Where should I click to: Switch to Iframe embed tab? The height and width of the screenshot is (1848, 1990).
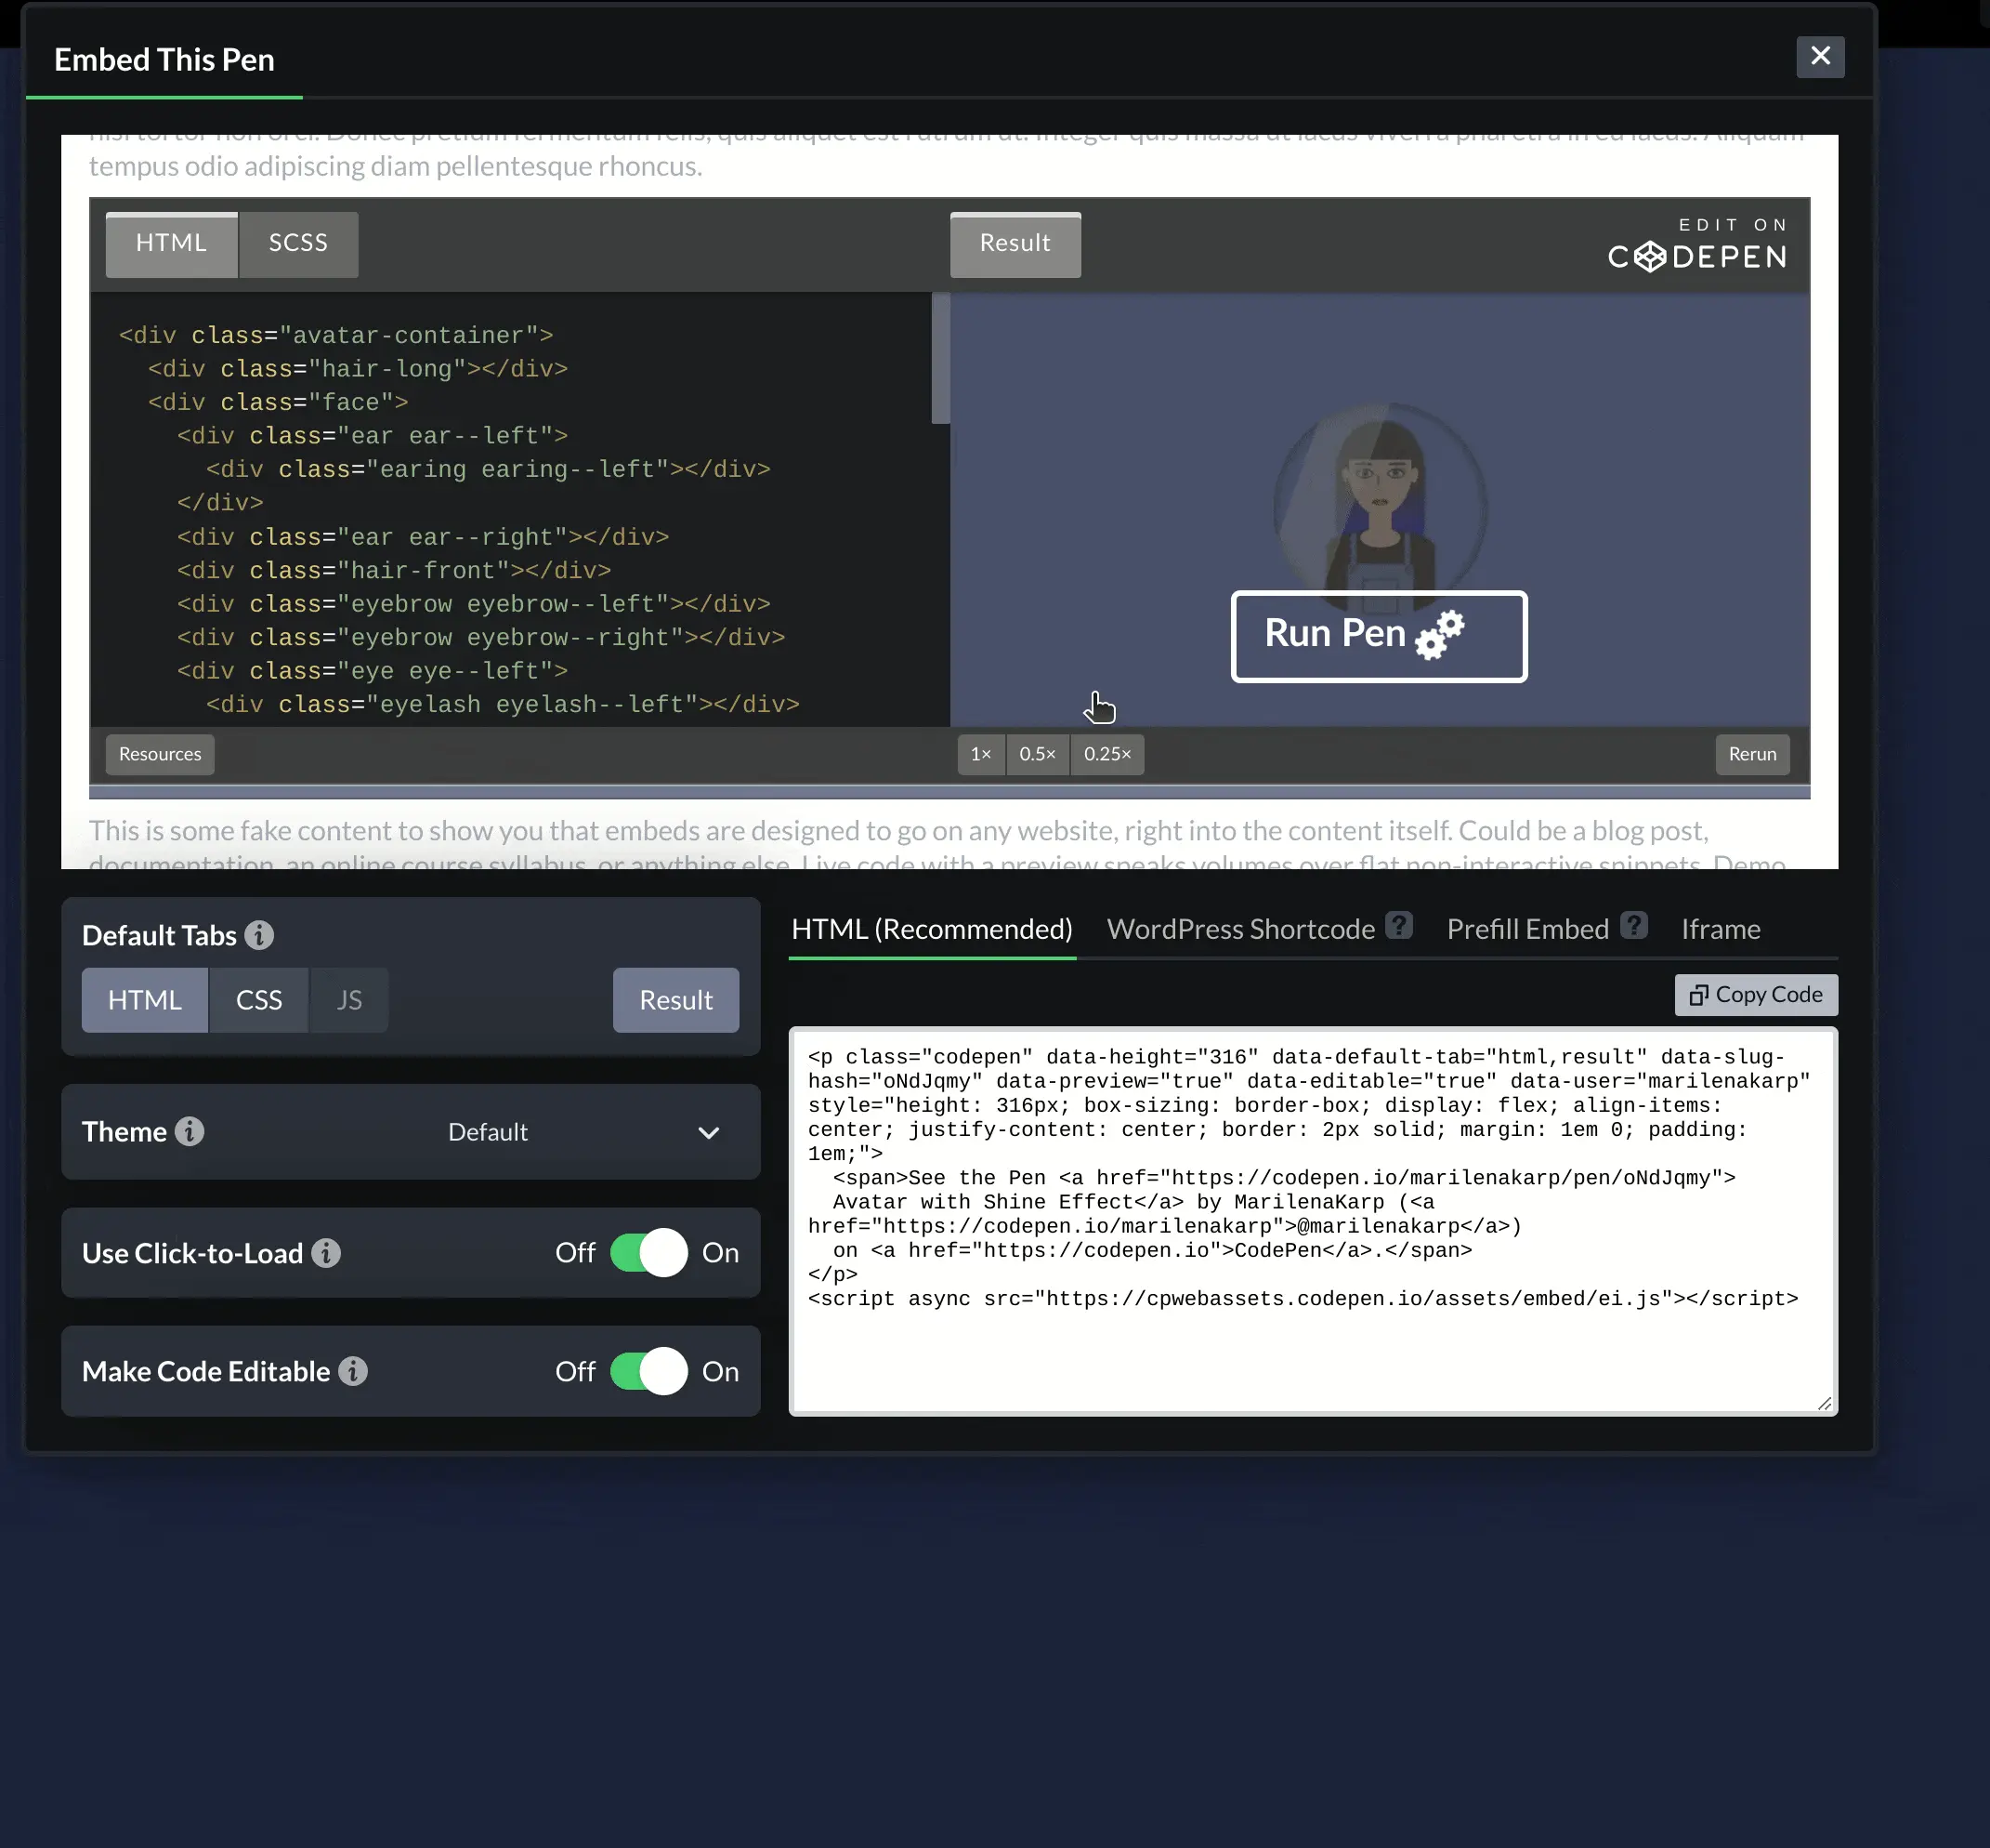click(x=1719, y=928)
